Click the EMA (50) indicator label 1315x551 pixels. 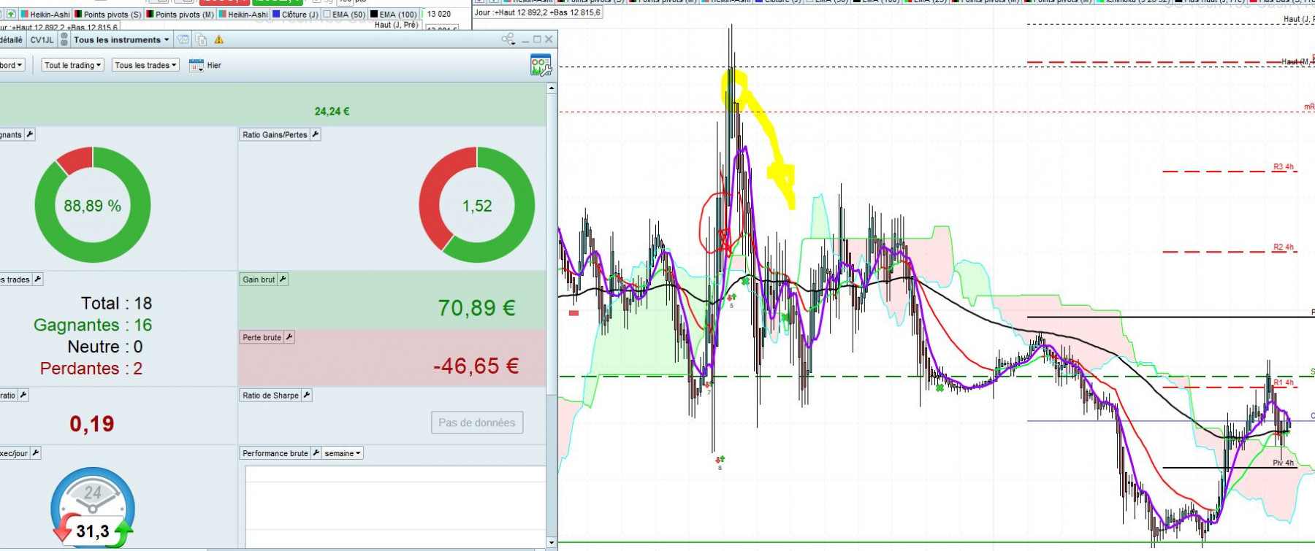[348, 14]
